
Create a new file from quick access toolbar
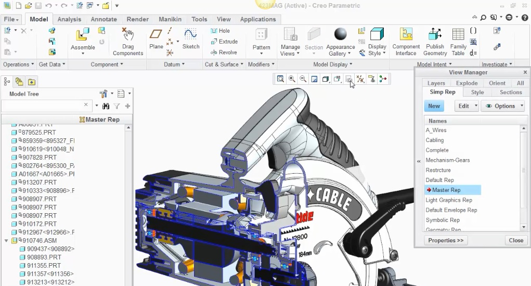(x=18, y=6)
